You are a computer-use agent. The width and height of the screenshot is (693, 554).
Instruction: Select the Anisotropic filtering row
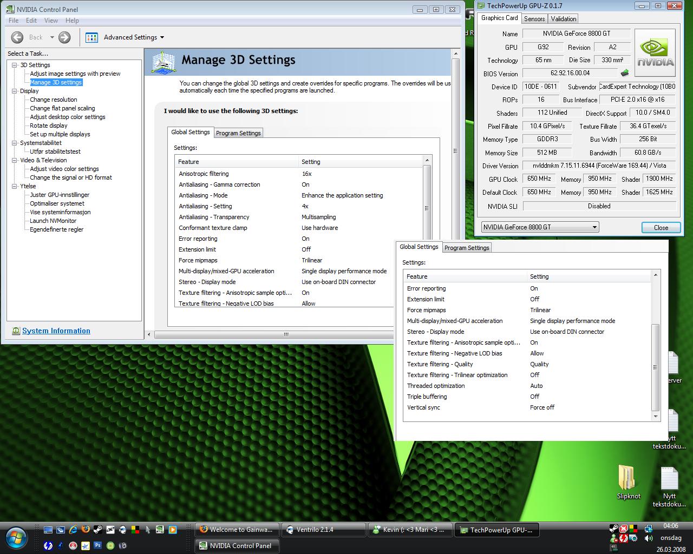point(299,174)
